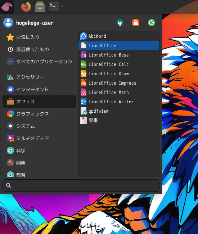This screenshot has height=234, width=198.
Task: Click the LibreOffice Base icon
Action: click(84, 55)
